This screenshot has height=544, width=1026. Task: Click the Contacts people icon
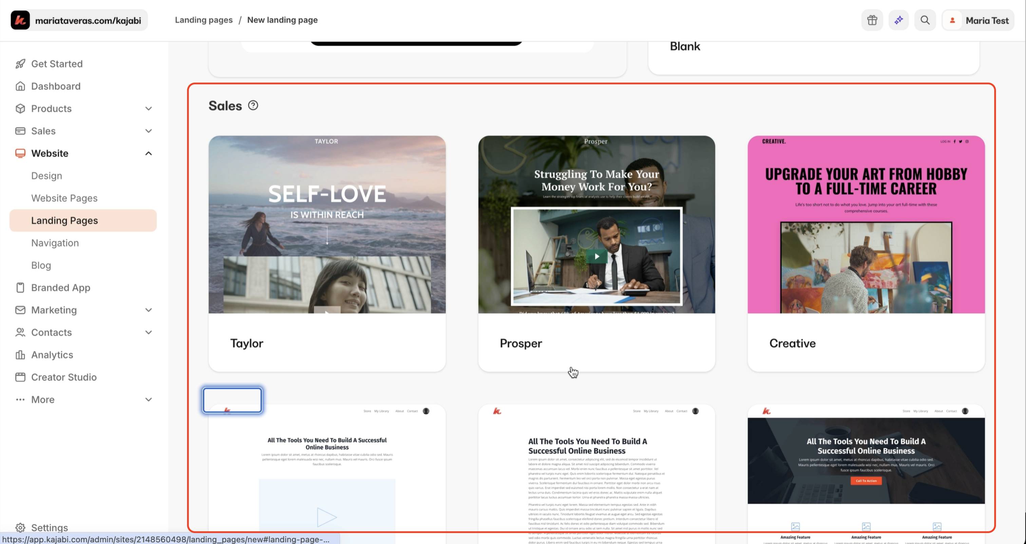click(x=20, y=332)
